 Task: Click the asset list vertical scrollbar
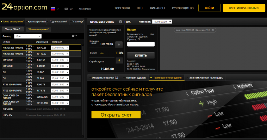83,91
